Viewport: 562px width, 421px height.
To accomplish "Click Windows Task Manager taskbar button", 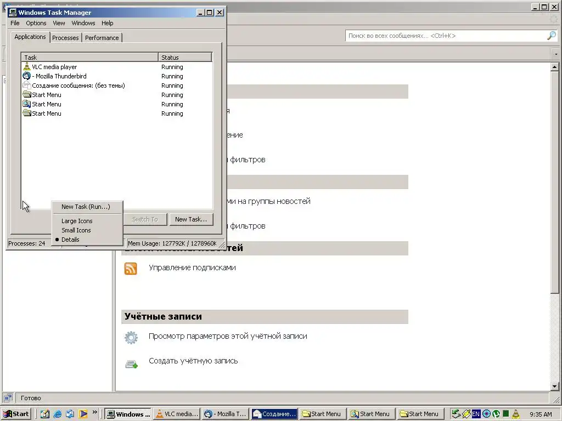I will (128, 414).
